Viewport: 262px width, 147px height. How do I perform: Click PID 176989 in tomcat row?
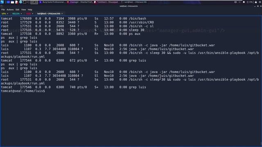(26, 18)
